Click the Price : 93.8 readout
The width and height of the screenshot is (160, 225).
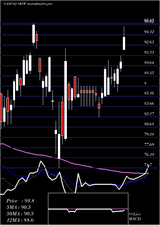point(20,201)
